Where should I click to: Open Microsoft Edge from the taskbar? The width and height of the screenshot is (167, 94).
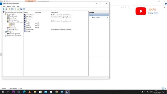[x=24, y=92]
